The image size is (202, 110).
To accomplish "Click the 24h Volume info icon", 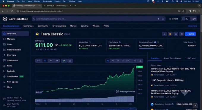I will [x=119, y=42].
